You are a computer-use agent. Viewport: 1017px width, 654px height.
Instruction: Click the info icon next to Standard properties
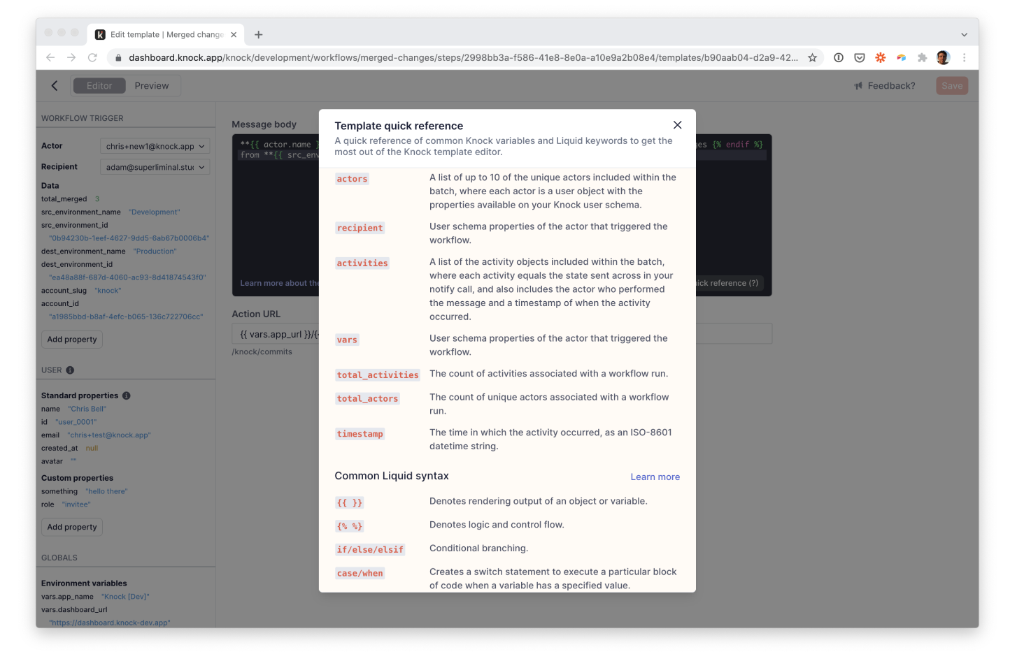point(127,395)
